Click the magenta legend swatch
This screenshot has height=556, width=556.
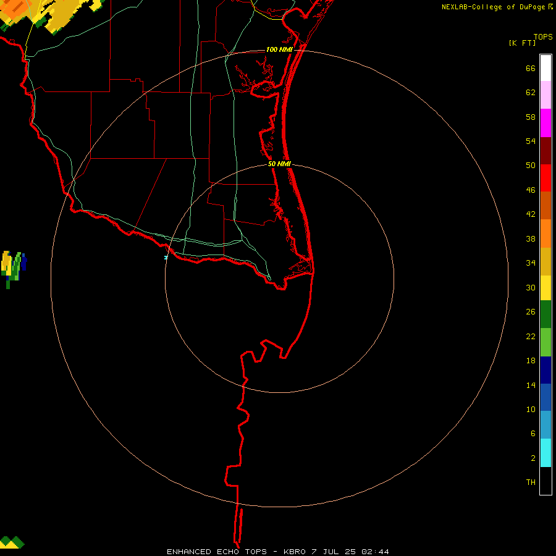coord(545,123)
